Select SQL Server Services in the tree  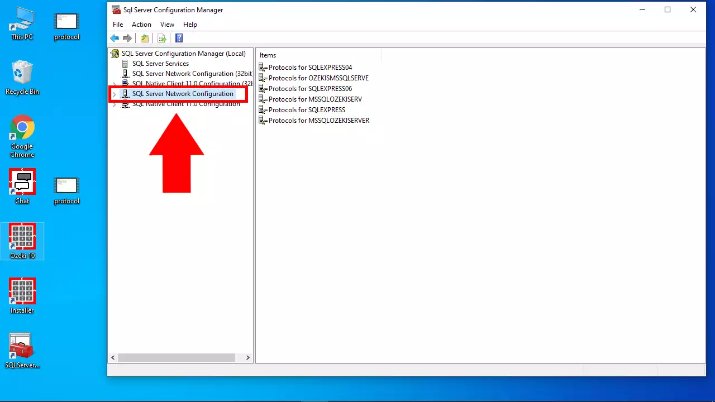[160, 64]
